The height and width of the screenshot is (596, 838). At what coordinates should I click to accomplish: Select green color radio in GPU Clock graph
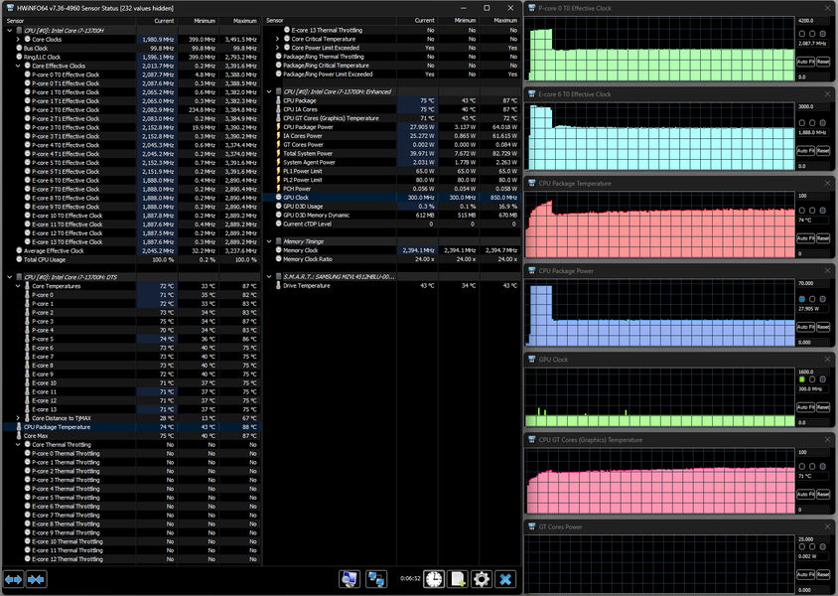pos(802,379)
